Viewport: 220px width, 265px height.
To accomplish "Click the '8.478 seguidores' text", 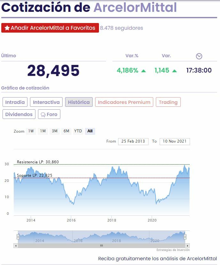I will coord(122,28).
